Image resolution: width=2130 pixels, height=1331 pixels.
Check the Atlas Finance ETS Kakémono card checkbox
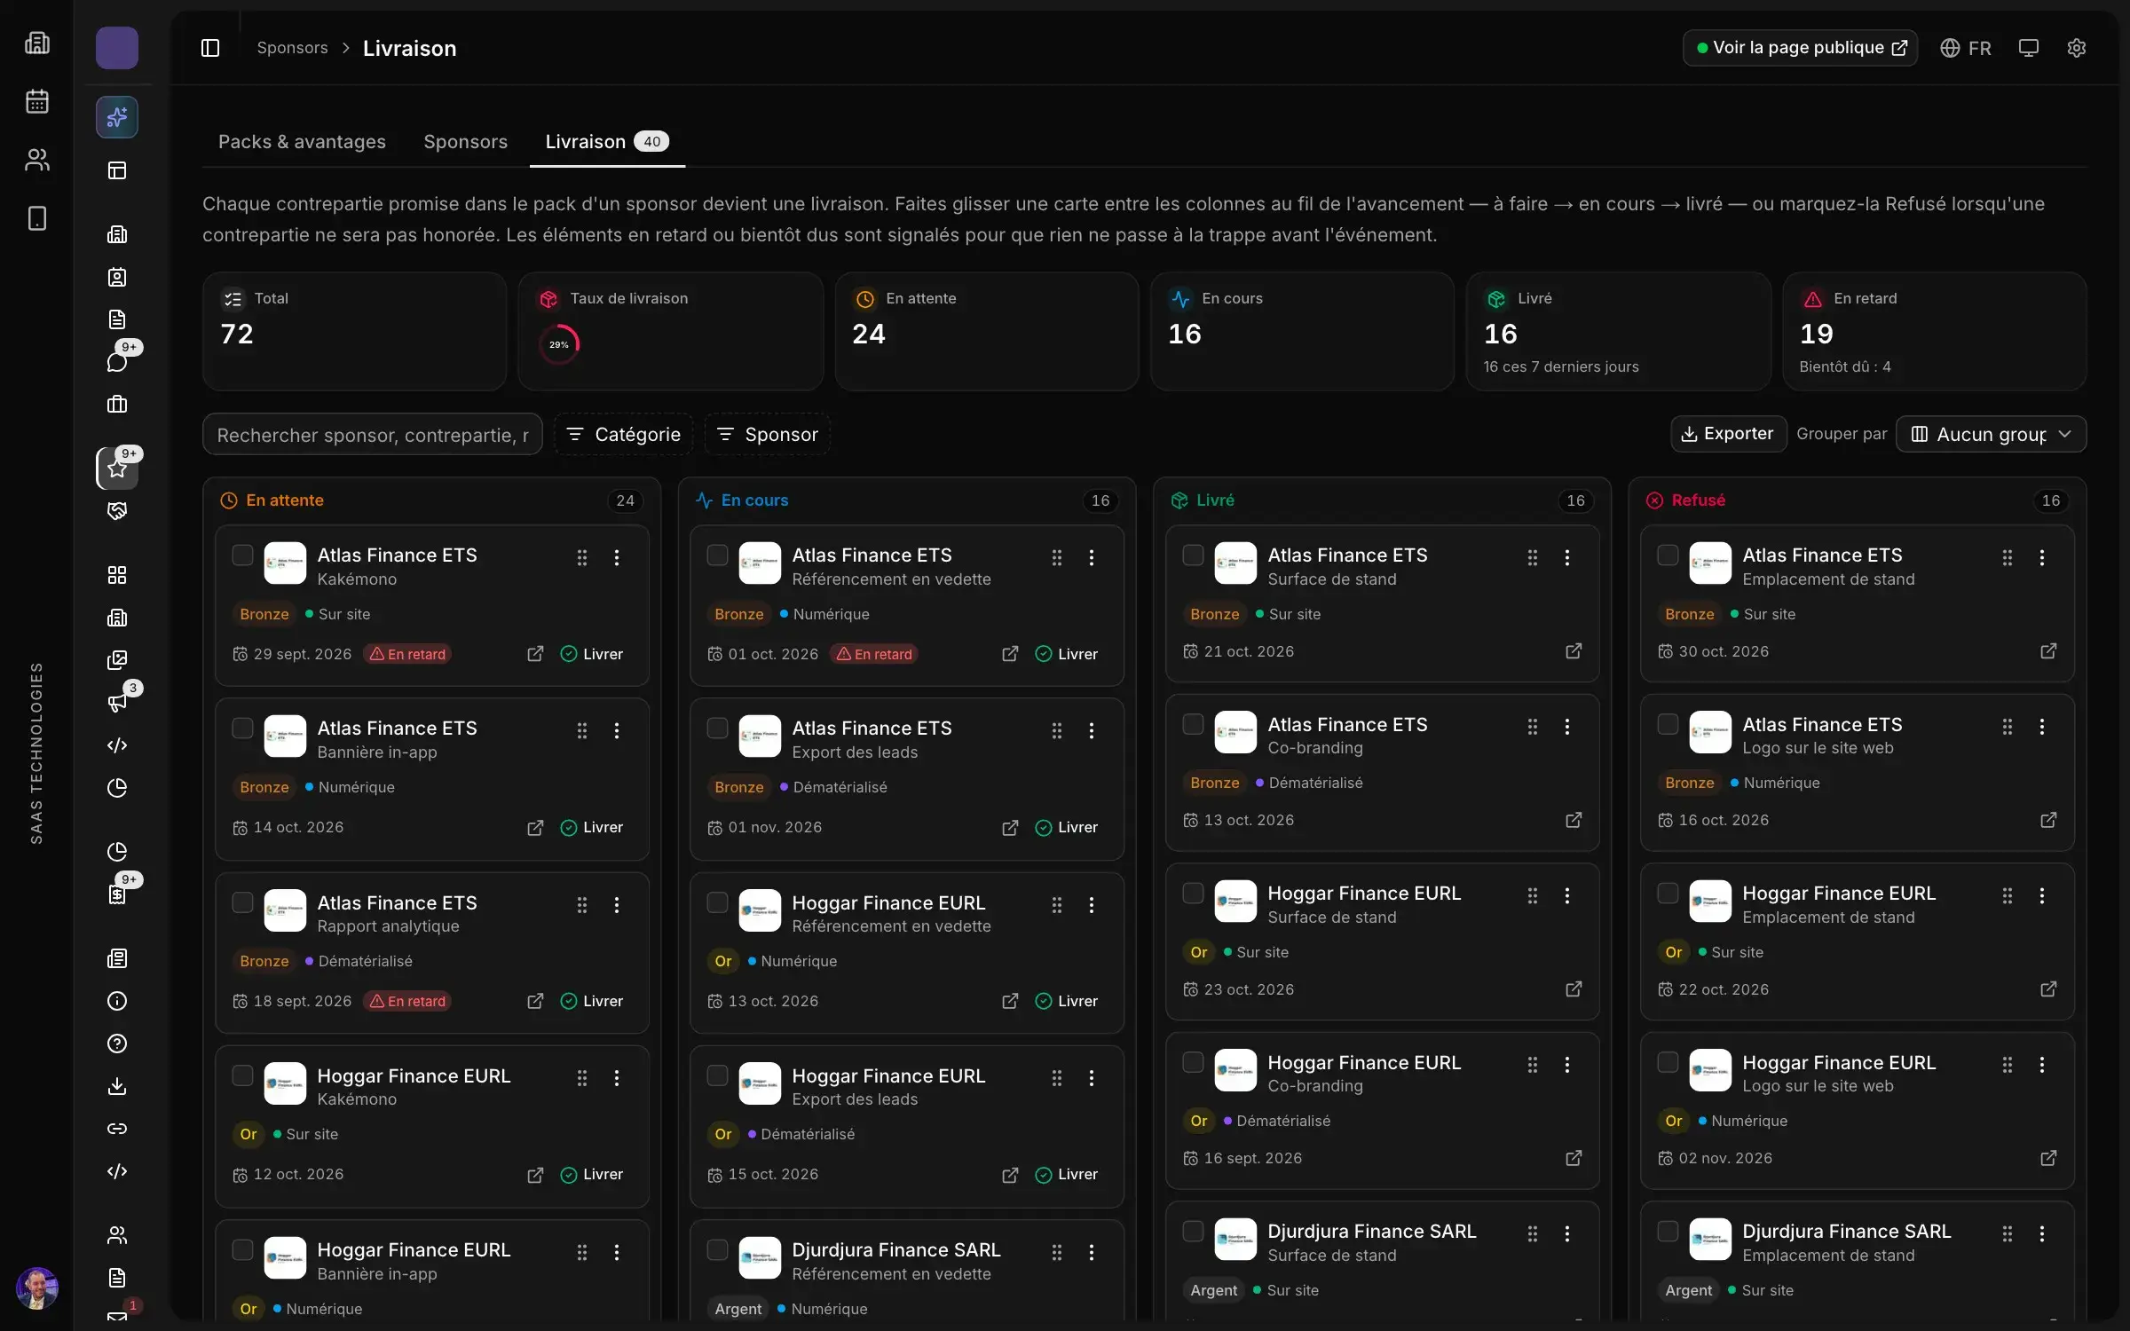click(x=242, y=555)
